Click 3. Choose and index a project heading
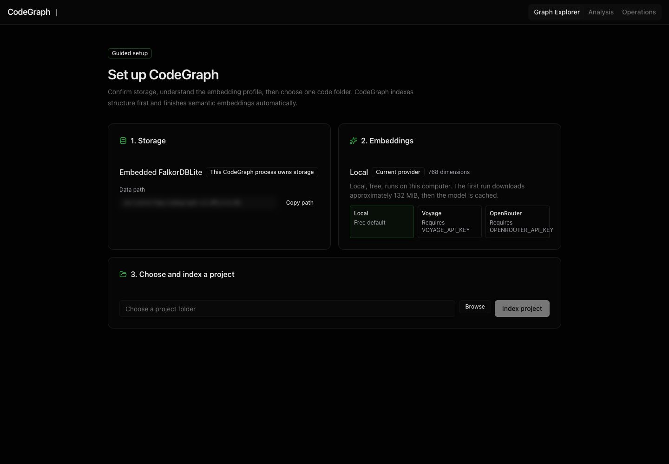The image size is (669, 464). click(x=183, y=274)
